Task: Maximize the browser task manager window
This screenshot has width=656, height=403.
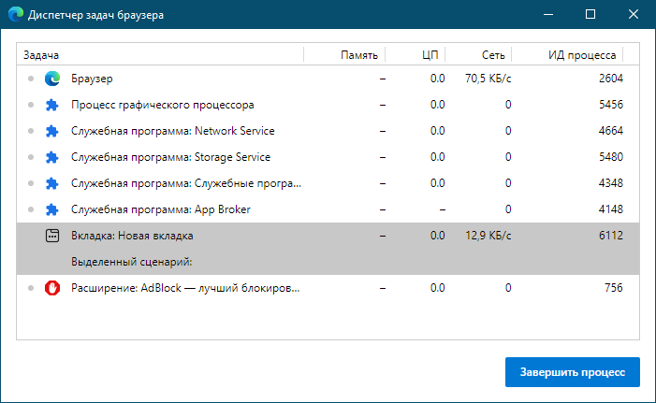Action: tap(590, 14)
